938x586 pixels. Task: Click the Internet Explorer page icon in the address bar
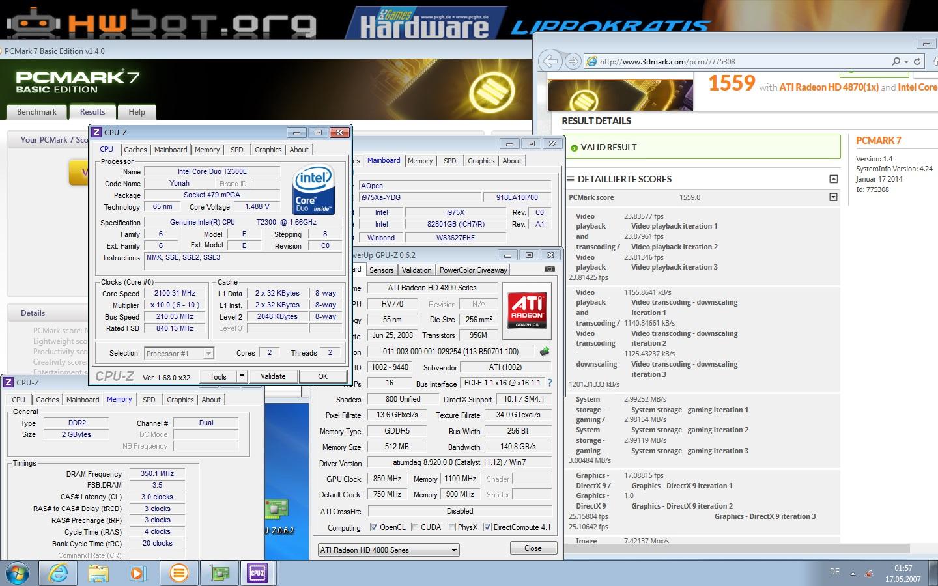(591, 61)
